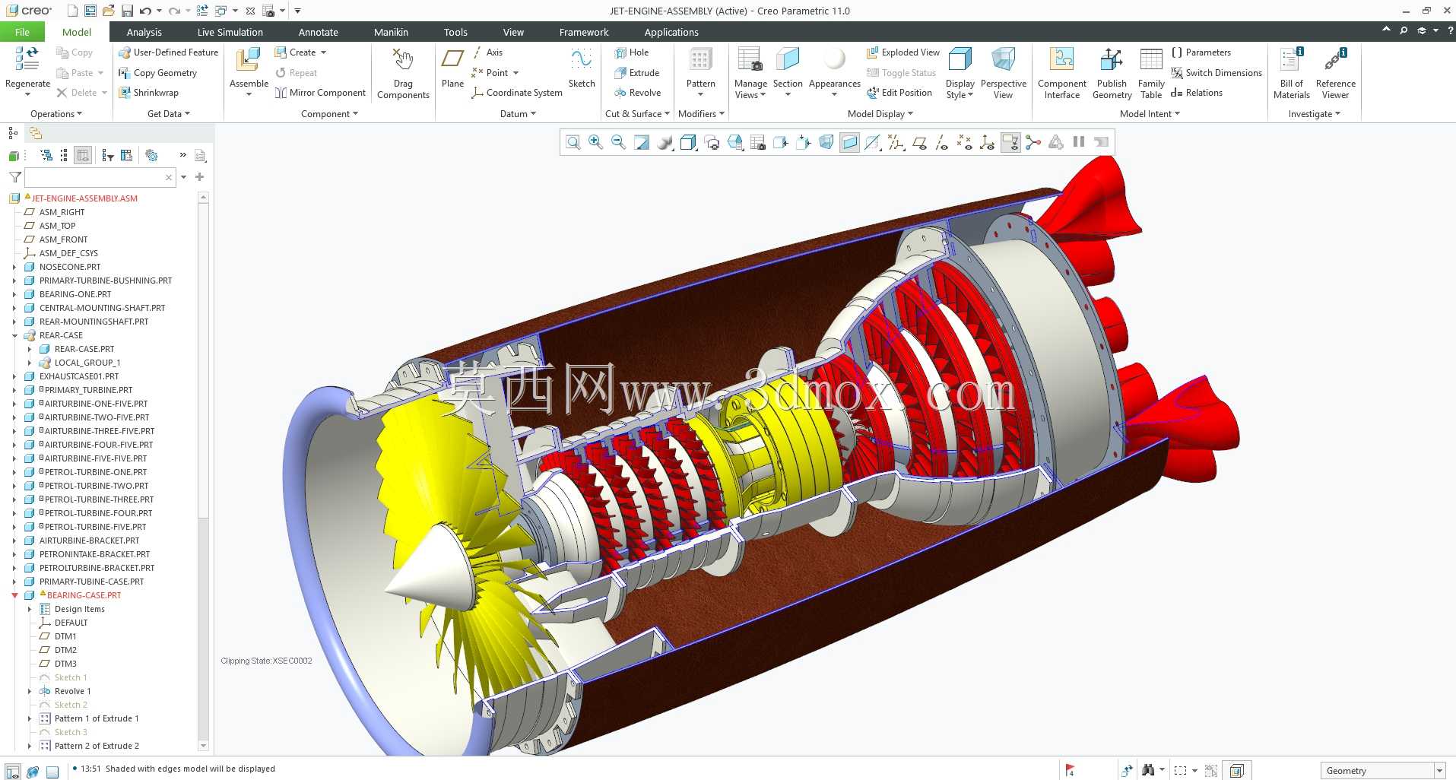Screen dimensions: 1456x780
Task: Click the Regenerate icon
Action: tap(27, 59)
